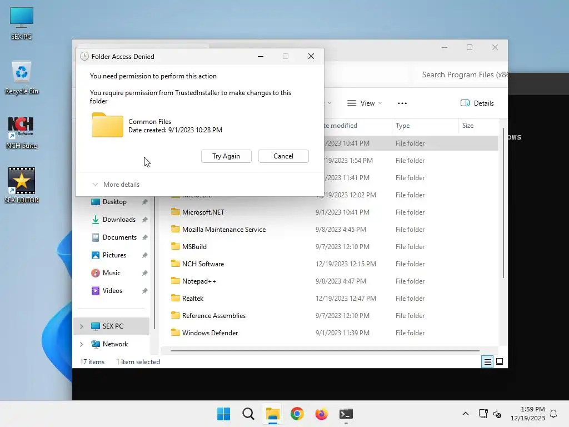Open the Terminal taskbar icon
Viewport: 569px width, 427px height.
pyautogui.click(x=346, y=414)
